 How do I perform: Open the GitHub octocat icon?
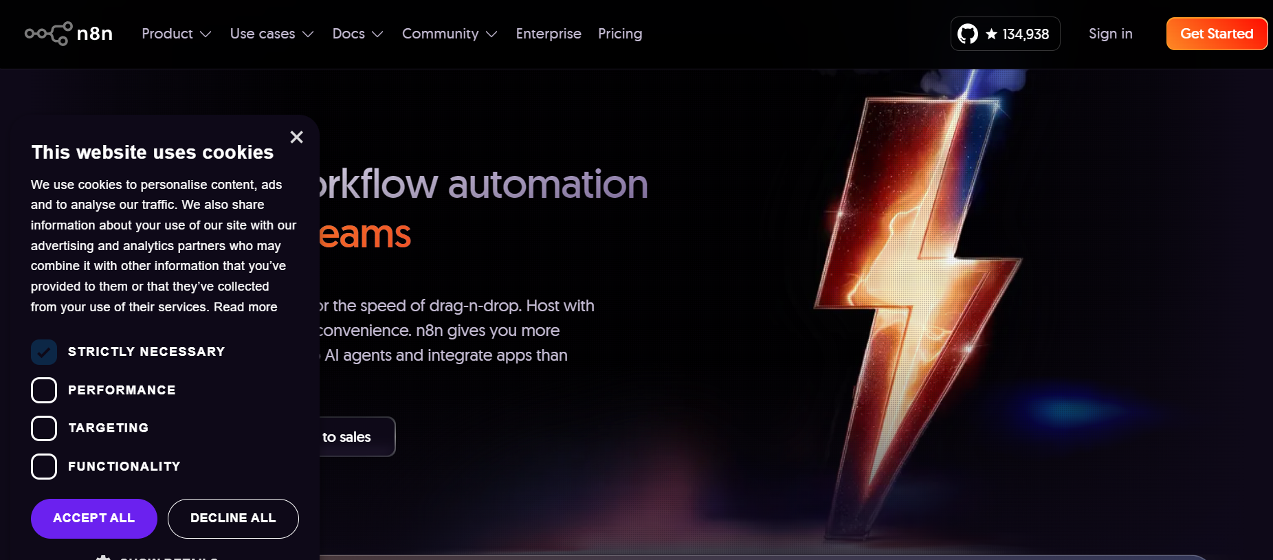968,34
